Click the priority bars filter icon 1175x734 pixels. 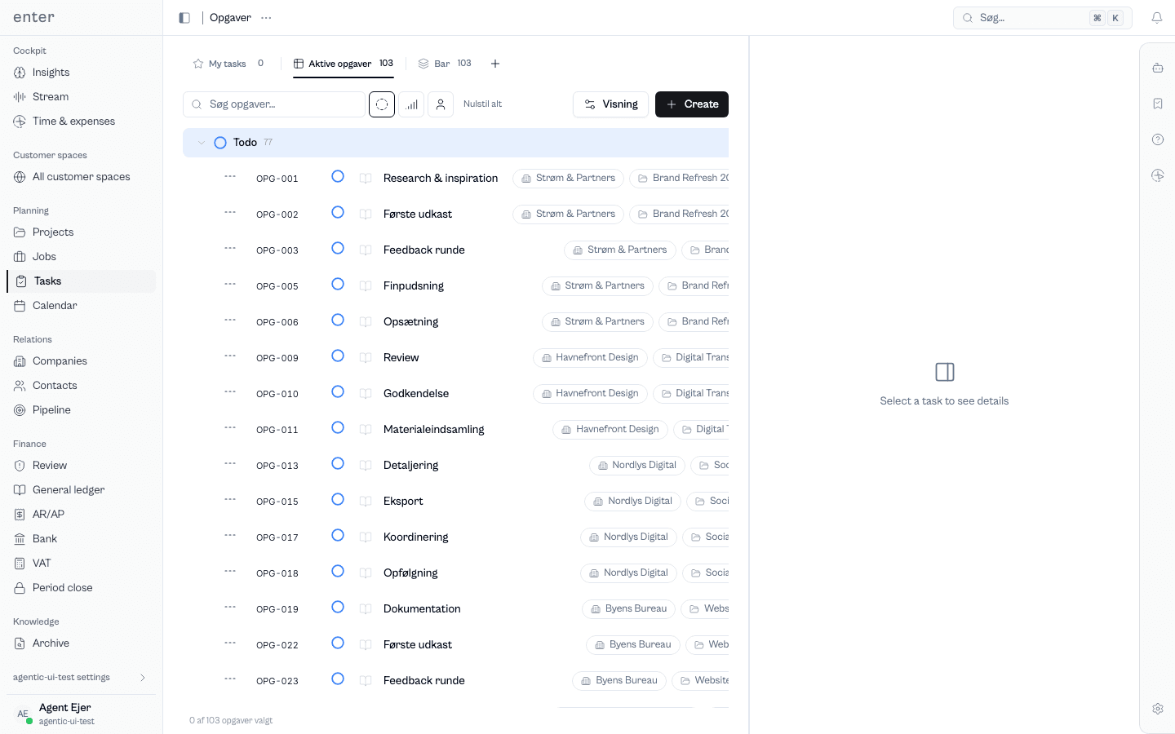(x=411, y=104)
